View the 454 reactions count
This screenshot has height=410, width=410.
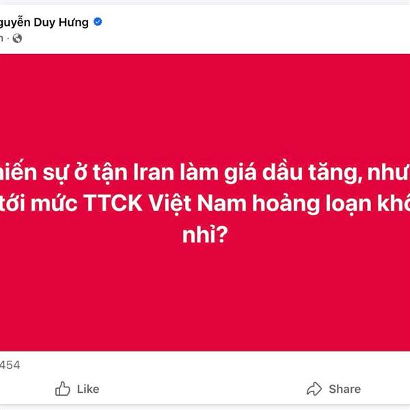point(10,365)
